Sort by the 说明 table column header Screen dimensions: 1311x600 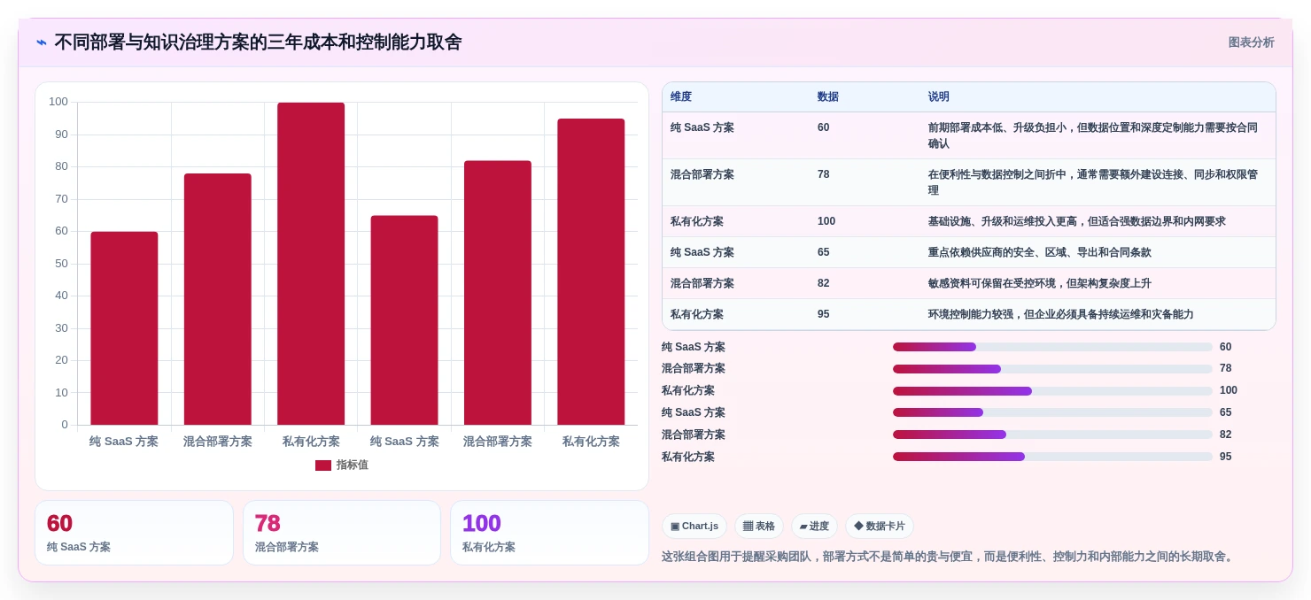939,97
